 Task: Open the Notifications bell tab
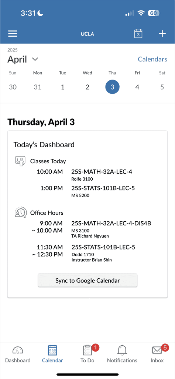[122, 354]
